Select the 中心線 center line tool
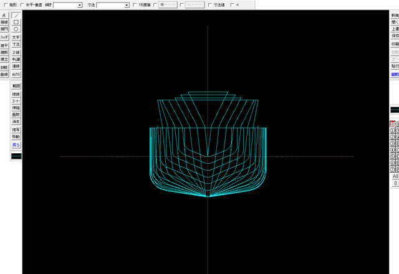399x274 pixels. [x=16, y=59]
